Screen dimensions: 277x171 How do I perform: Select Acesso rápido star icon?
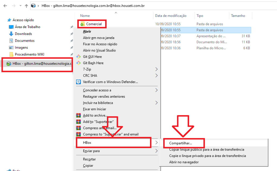point(9,20)
